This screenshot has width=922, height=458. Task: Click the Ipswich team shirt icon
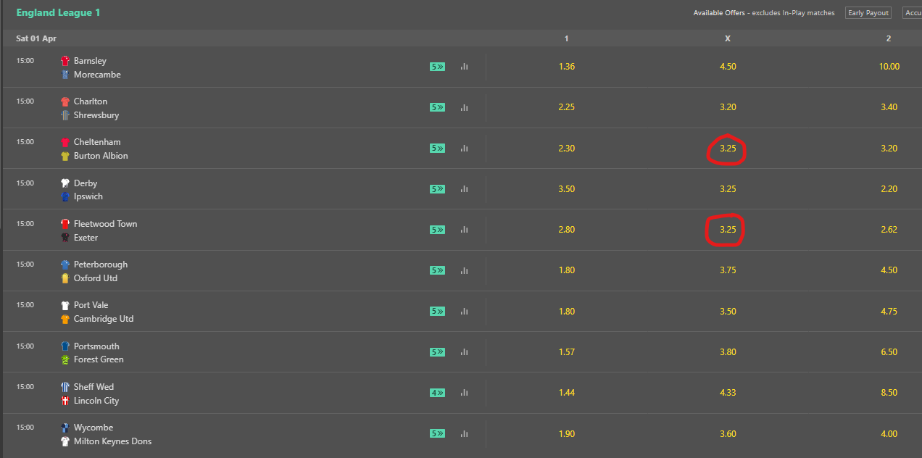pos(65,196)
